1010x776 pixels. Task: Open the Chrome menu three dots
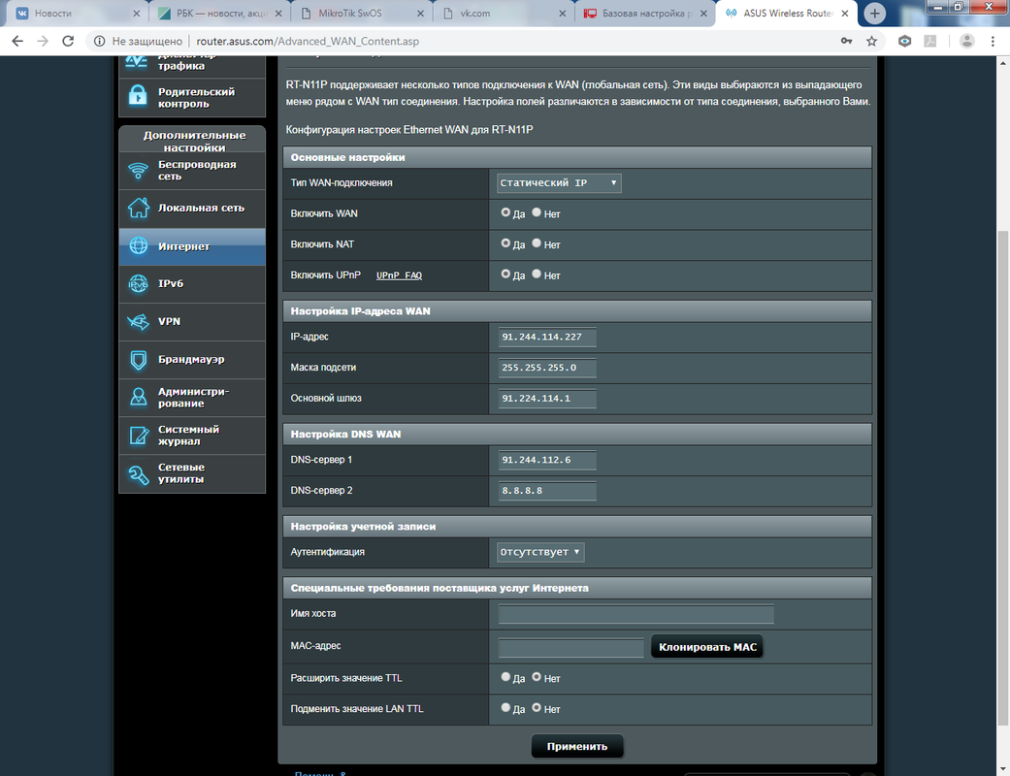(x=993, y=41)
